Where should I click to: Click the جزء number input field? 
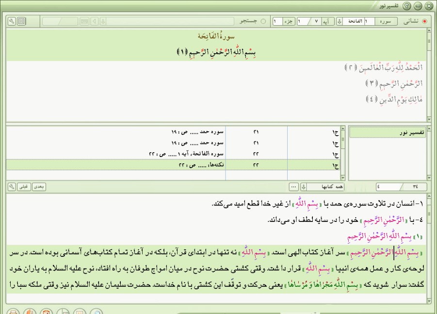pyautogui.click(x=278, y=21)
